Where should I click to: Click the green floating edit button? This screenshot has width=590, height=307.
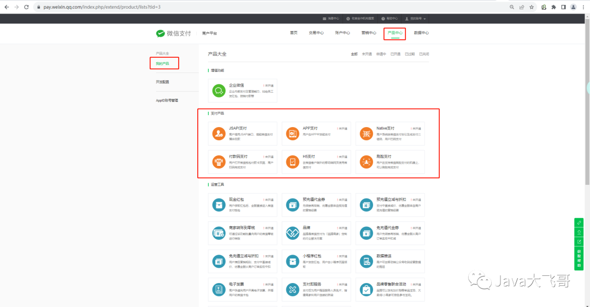pos(579,242)
